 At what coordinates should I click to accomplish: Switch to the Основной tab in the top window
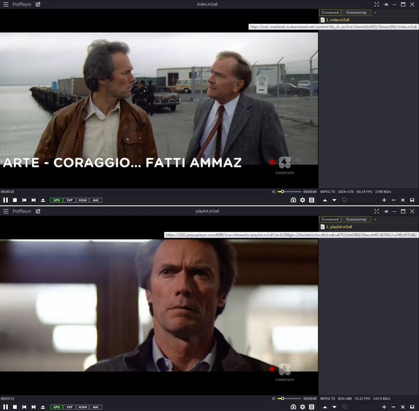(x=330, y=12)
